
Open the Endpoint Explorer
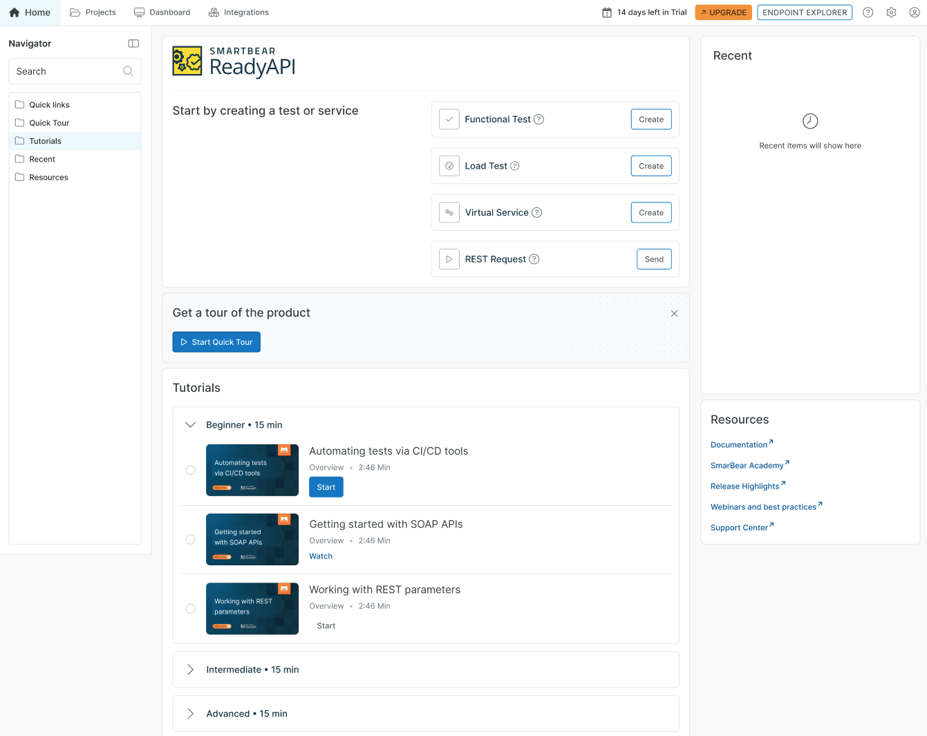pyautogui.click(x=805, y=12)
